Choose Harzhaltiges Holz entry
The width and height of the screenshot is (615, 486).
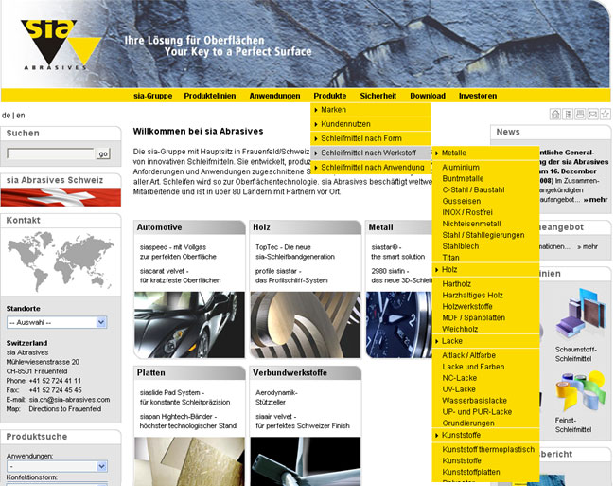click(x=472, y=296)
